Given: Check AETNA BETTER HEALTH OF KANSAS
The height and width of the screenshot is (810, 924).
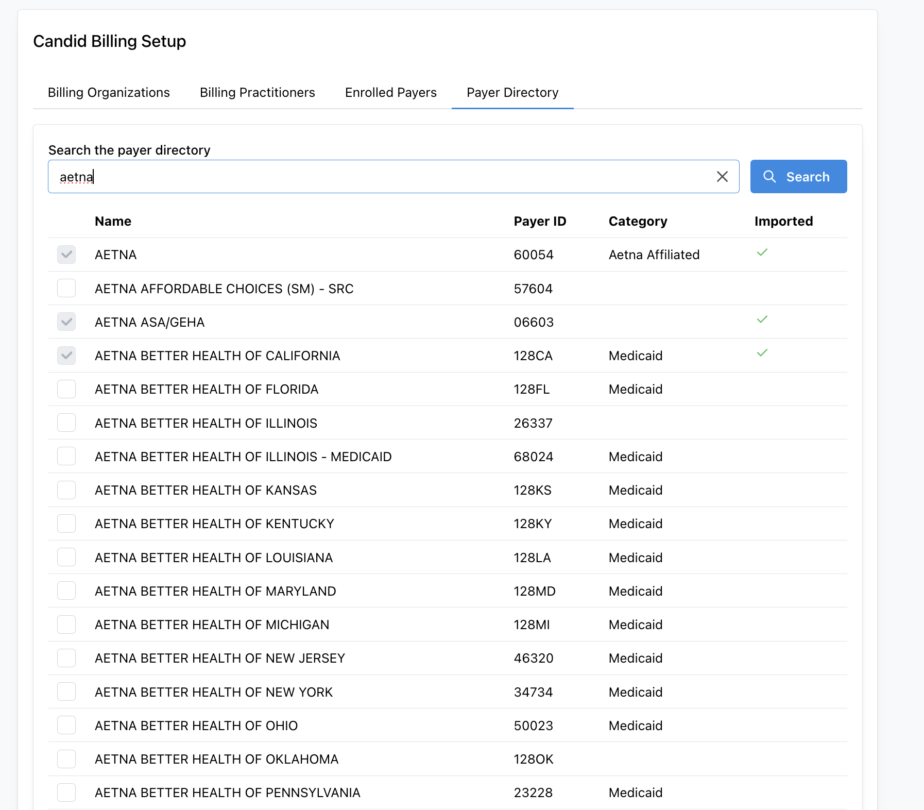Looking at the screenshot, I should 66,490.
